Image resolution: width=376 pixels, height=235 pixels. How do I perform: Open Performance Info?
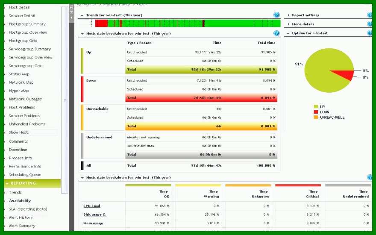[x=25, y=166]
